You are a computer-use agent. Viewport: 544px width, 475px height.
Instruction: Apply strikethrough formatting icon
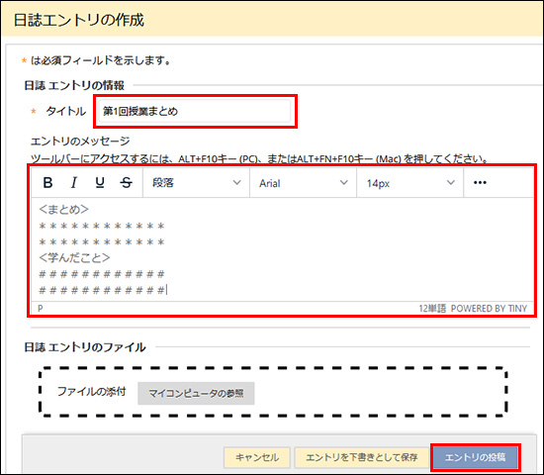pos(126,182)
